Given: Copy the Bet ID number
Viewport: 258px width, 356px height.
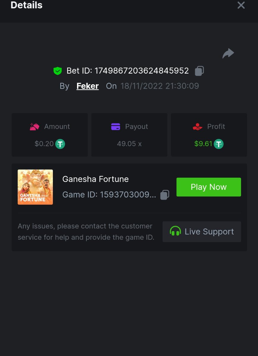Looking at the screenshot, I should (199, 71).
